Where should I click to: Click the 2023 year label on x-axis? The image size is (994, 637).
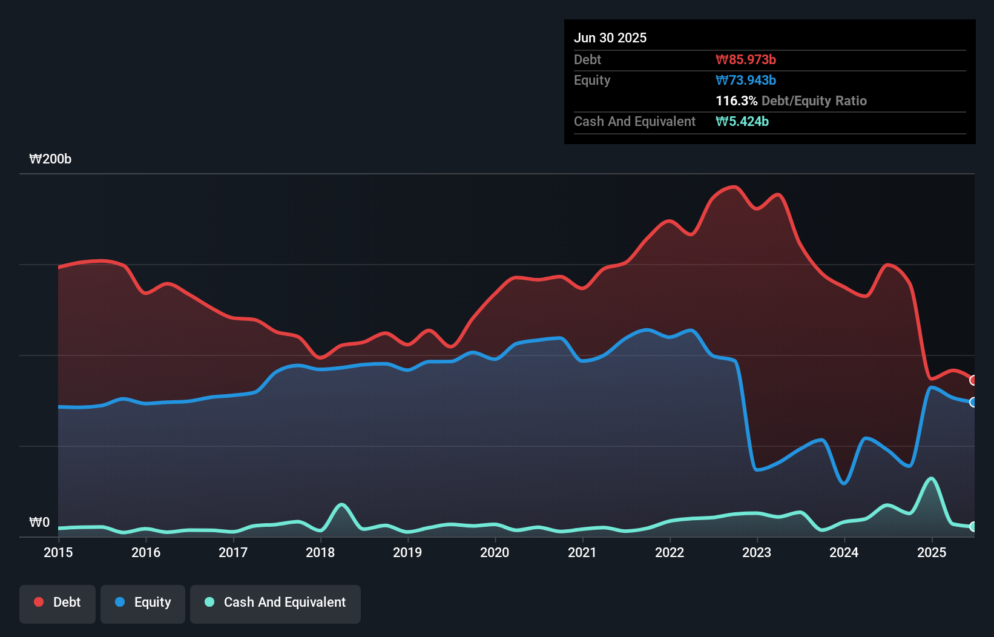(x=757, y=552)
